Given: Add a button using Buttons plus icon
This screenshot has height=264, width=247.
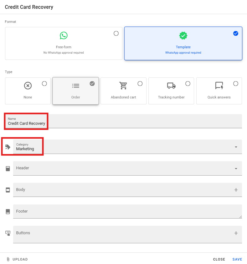Looking at the screenshot, I should tap(236, 233).
